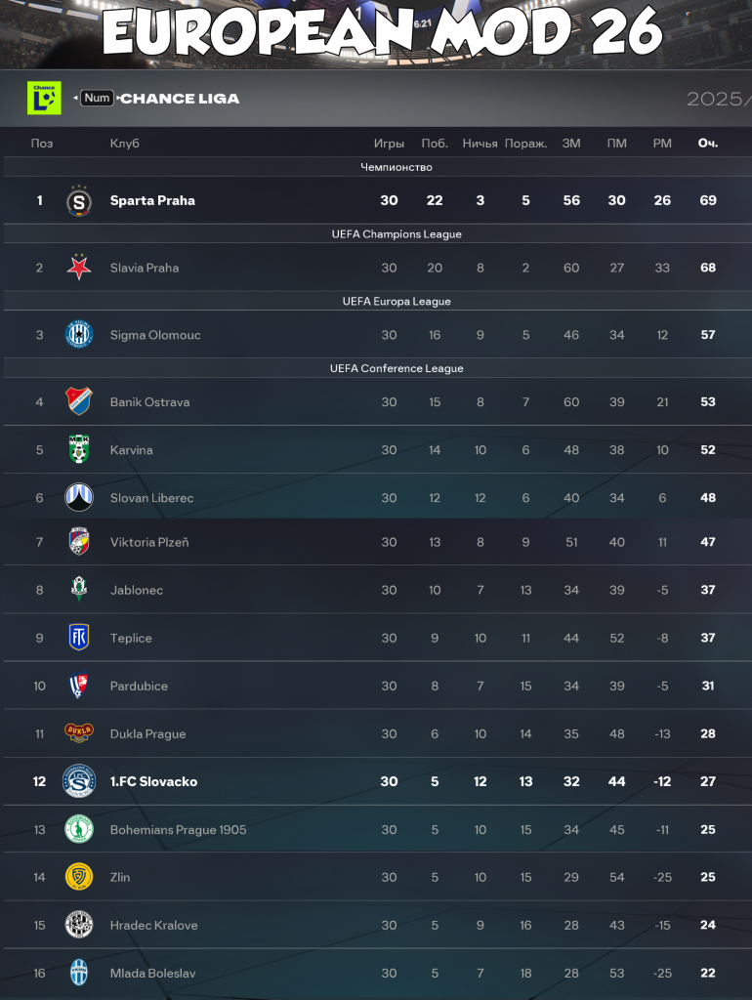Screen dimensions: 752x1000
Task: Select the Sigma Olomouc club emblem
Action: tap(79, 334)
